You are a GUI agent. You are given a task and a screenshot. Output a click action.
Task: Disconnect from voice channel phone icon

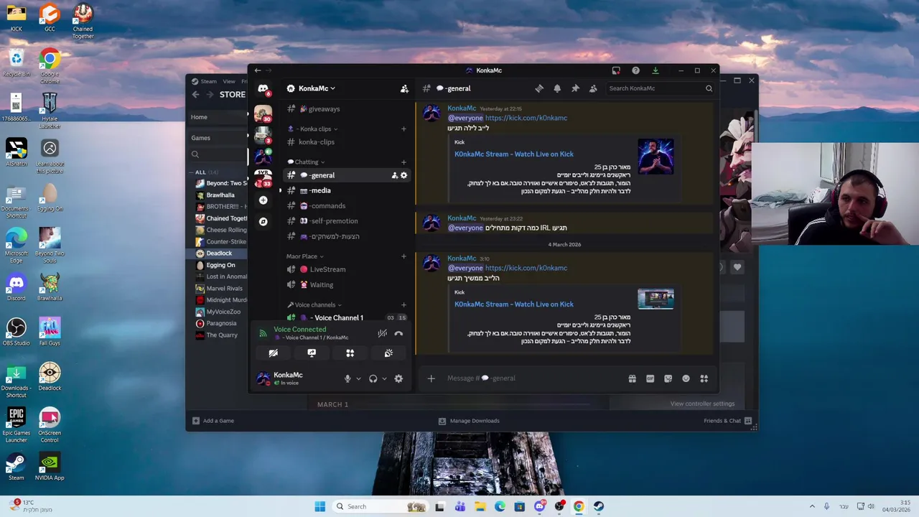tap(398, 333)
